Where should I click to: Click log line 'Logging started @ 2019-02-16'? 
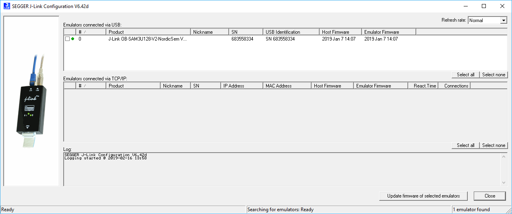click(105, 158)
